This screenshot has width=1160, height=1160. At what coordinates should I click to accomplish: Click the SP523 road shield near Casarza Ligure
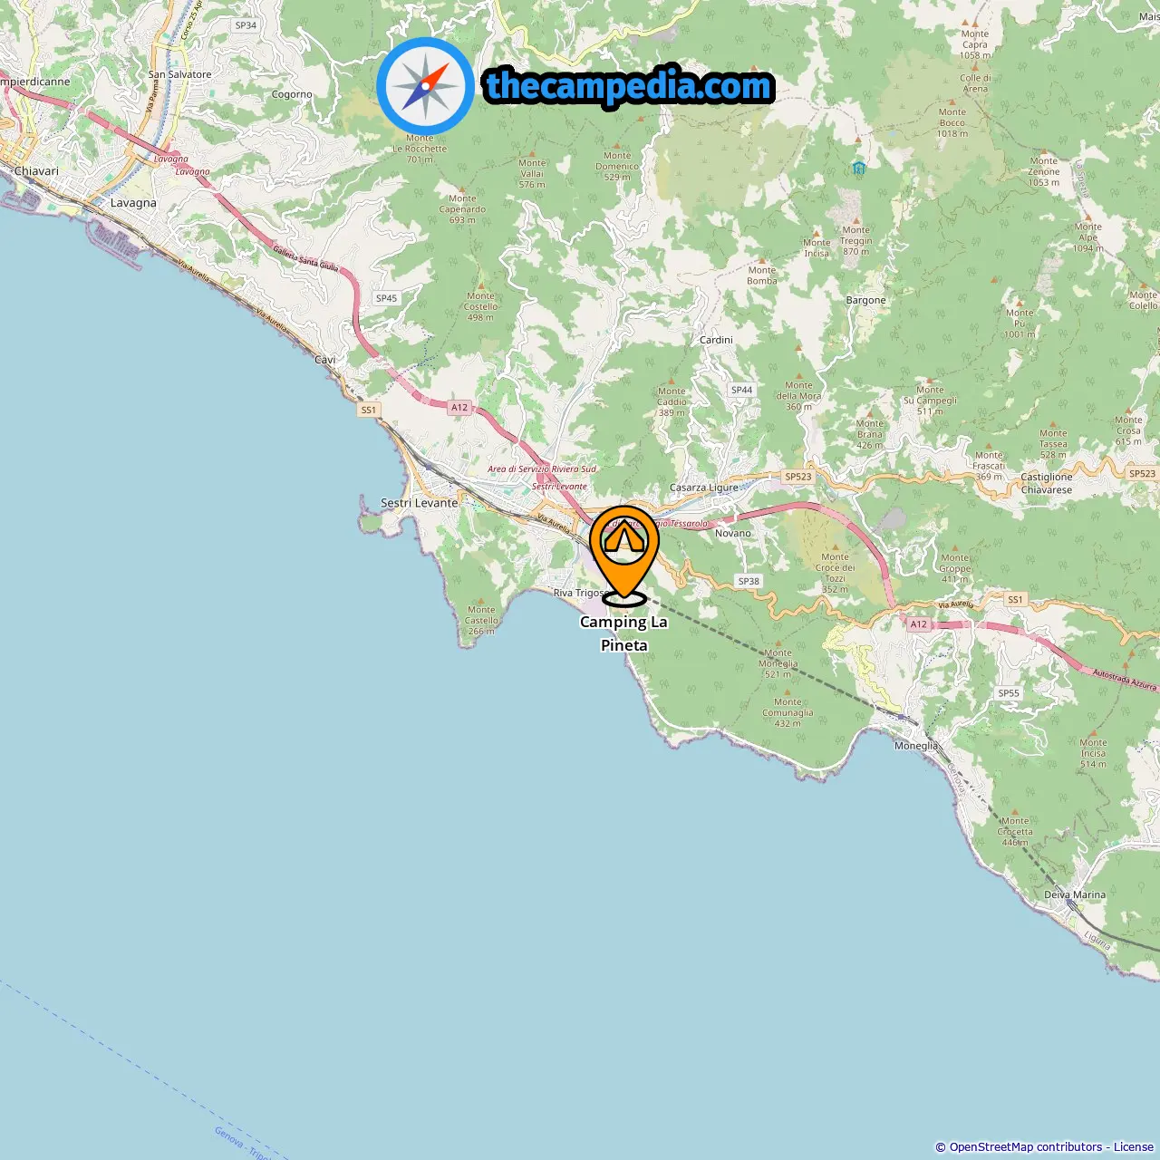(x=798, y=477)
